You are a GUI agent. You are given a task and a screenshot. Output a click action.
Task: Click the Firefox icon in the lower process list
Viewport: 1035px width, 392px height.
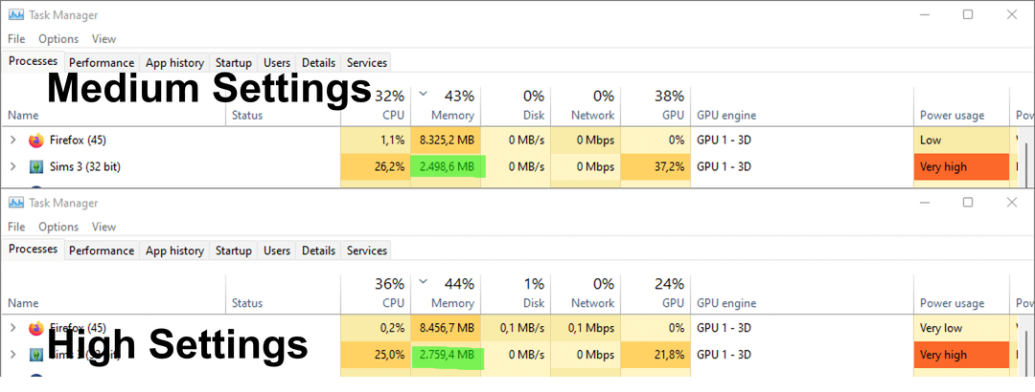36,328
